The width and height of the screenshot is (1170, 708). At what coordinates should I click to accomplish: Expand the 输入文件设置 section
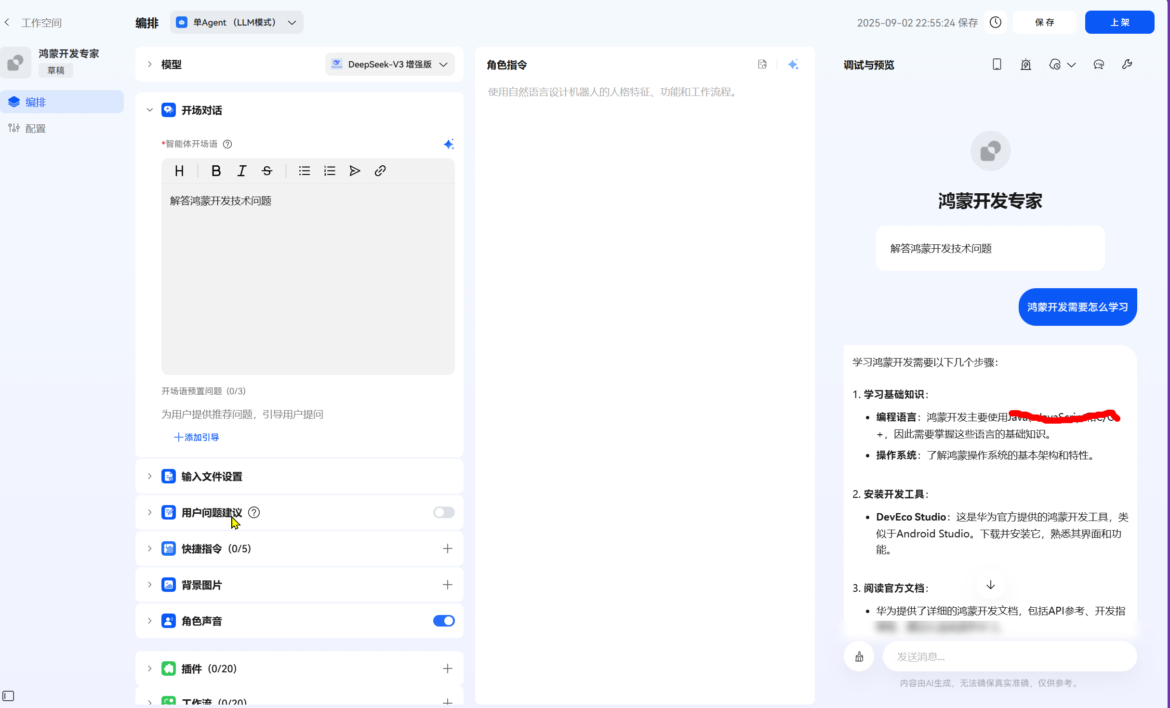click(x=150, y=476)
